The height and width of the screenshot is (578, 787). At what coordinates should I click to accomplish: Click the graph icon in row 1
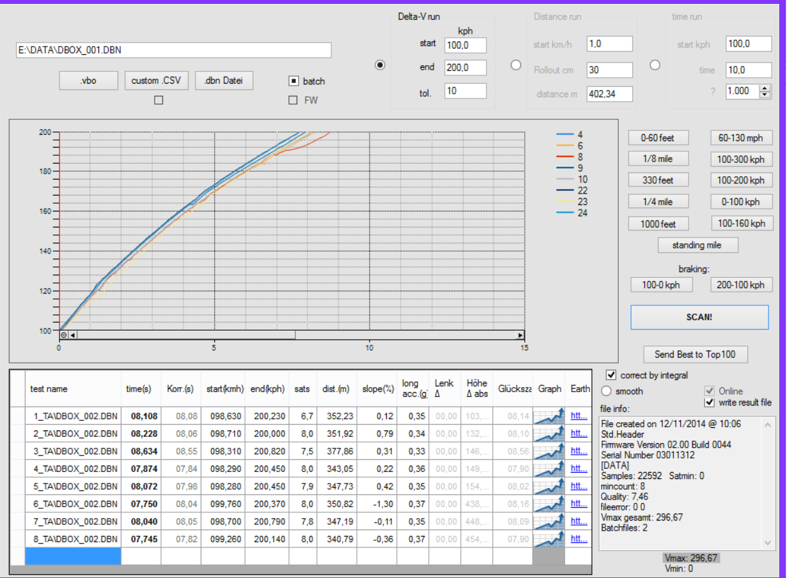click(549, 416)
